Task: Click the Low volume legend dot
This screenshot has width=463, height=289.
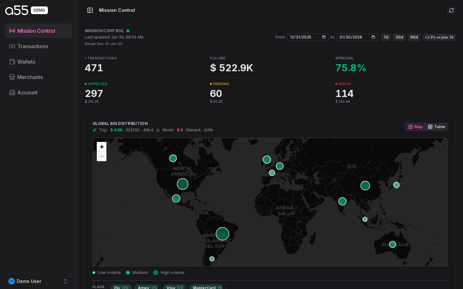Action: point(94,273)
